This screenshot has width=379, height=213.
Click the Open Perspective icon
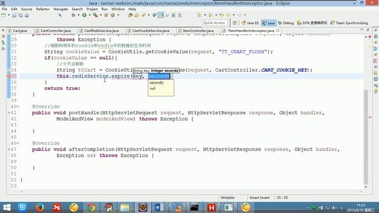pos(235,23)
